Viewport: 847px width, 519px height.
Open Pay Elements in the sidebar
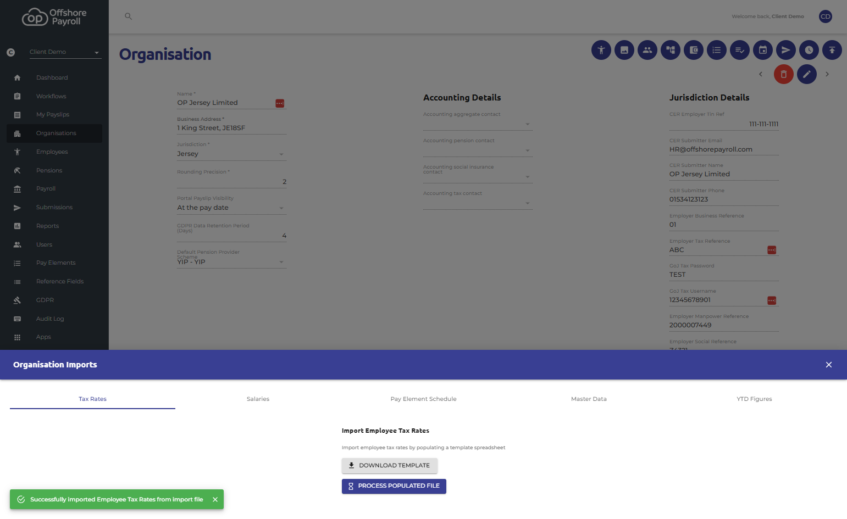(54, 263)
